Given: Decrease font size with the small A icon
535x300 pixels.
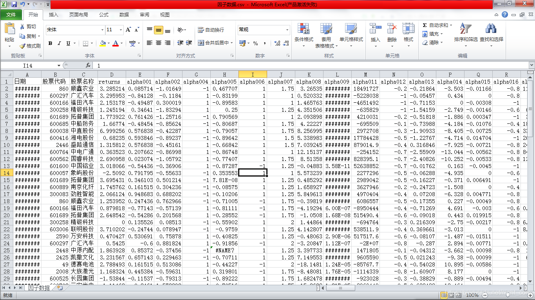Looking at the screenshot, I should [137, 30].
